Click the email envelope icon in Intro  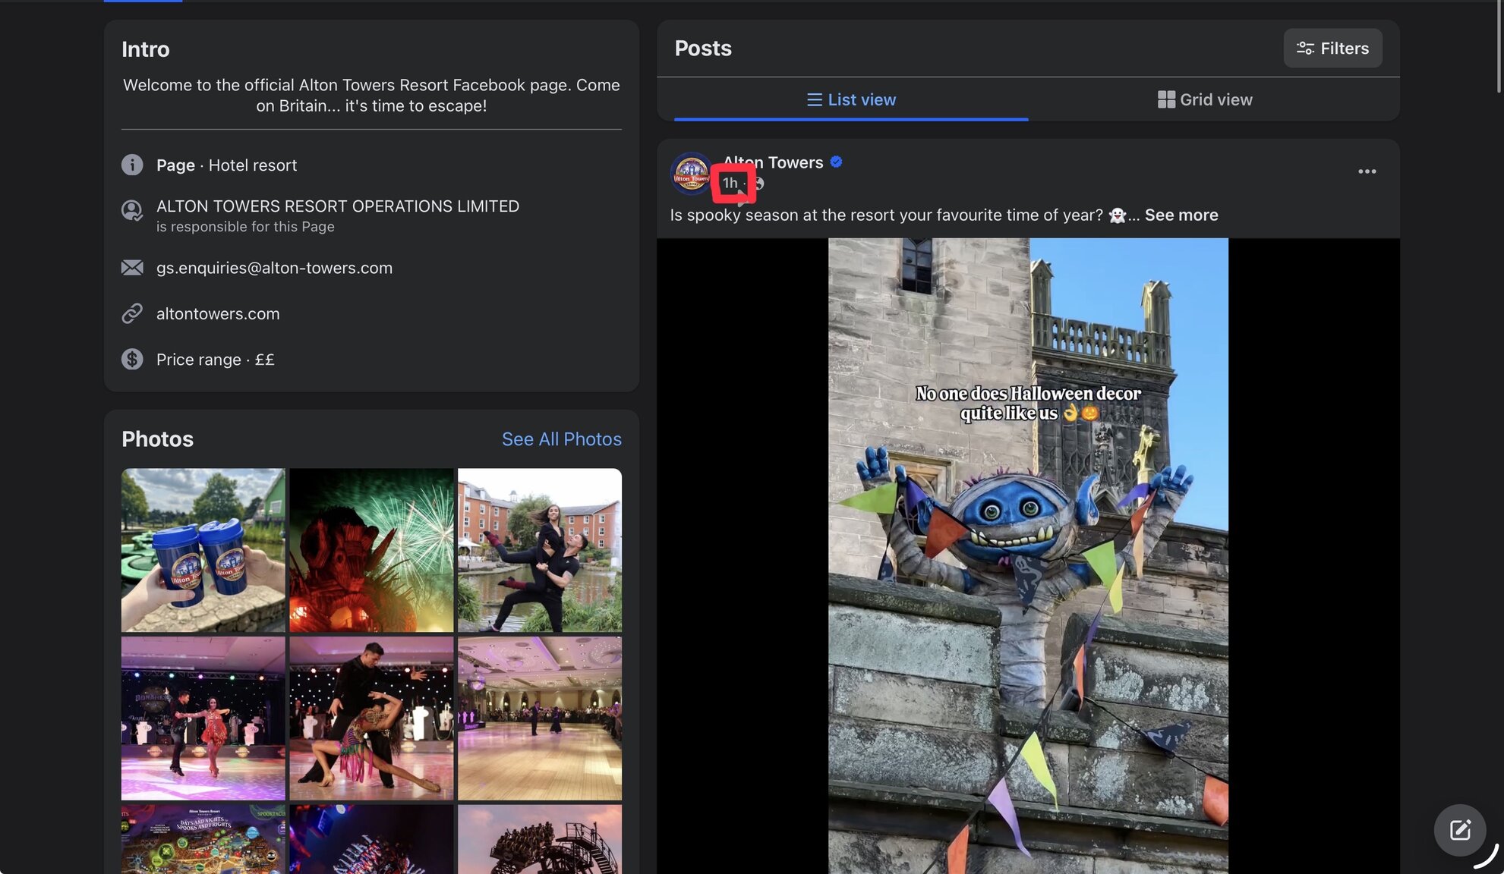point(132,268)
